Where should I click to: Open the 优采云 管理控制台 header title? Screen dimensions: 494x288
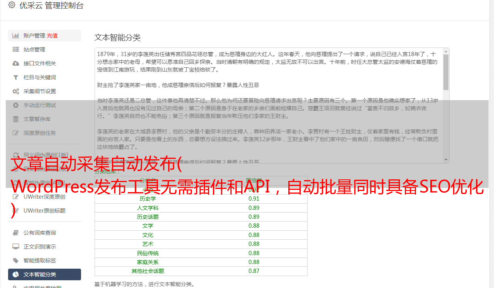(51, 5)
